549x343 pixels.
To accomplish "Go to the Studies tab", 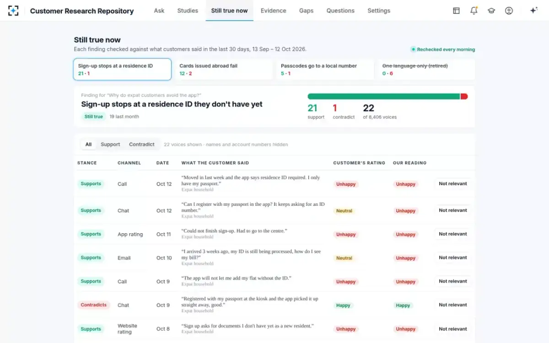I will 188,11.
